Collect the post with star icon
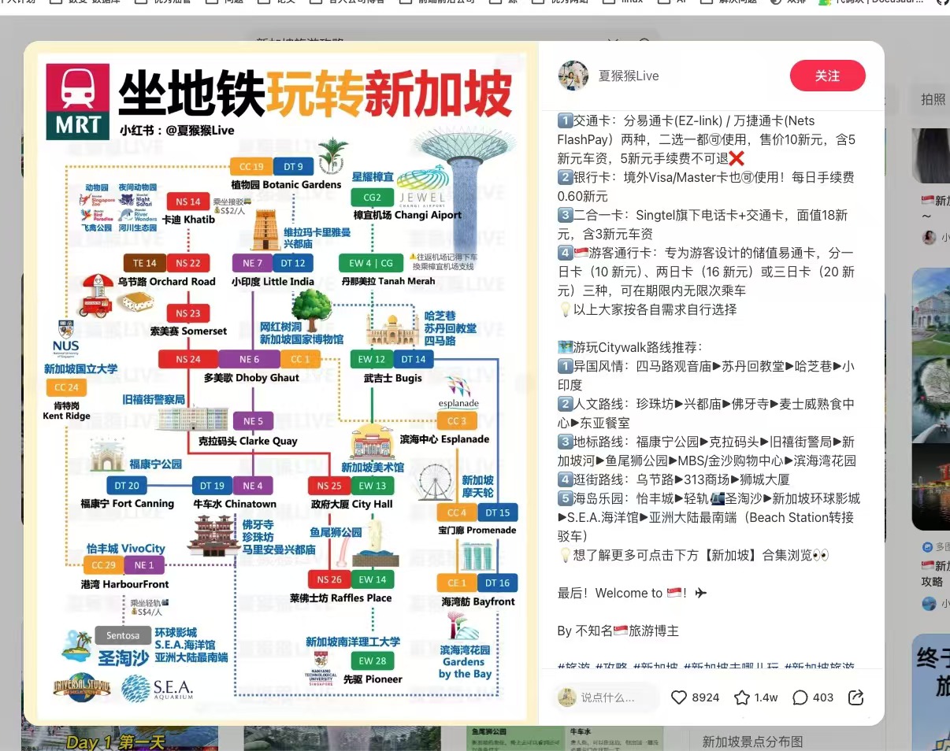The height and width of the screenshot is (751, 950). pos(741,697)
